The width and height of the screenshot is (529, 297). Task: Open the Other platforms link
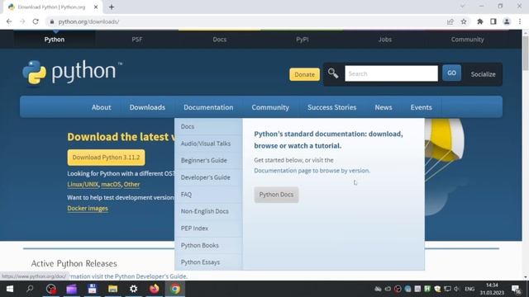(131, 184)
